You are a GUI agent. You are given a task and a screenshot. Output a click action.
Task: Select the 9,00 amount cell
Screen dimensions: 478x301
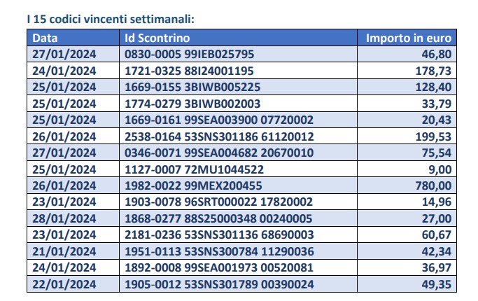[x=407, y=169]
